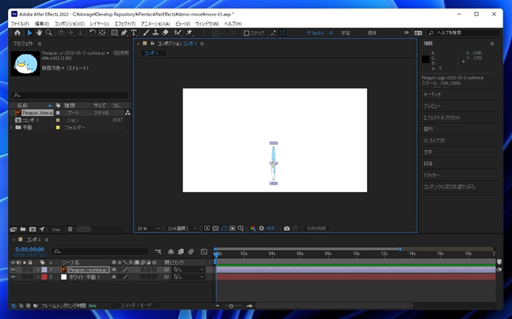Toggle the mask and shape path visibility button

pyautogui.click(x=224, y=229)
